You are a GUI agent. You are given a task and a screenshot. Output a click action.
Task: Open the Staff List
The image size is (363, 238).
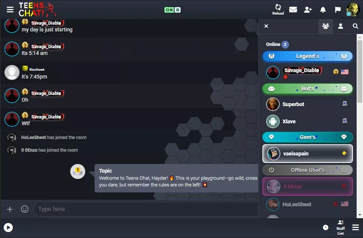(x=340, y=228)
